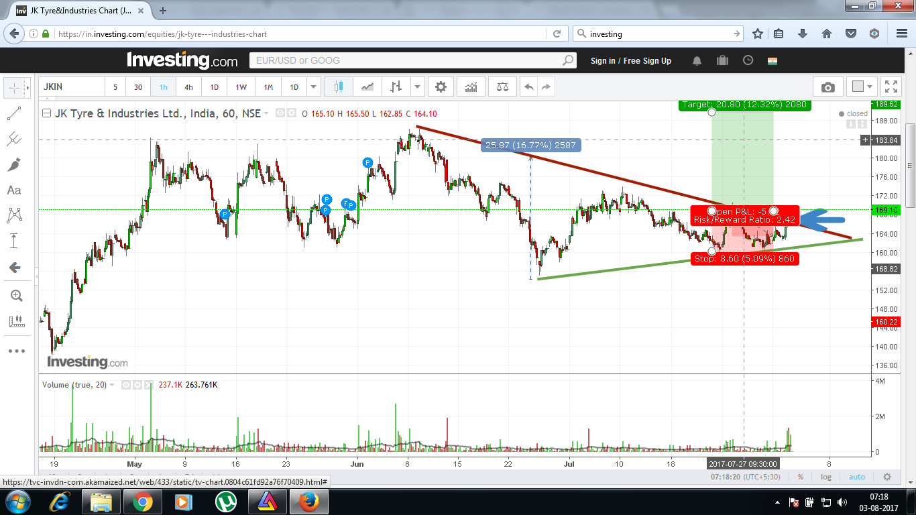The height and width of the screenshot is (515, 916).
Task: Toggle auto scale mode
Action: pos(857,477)
